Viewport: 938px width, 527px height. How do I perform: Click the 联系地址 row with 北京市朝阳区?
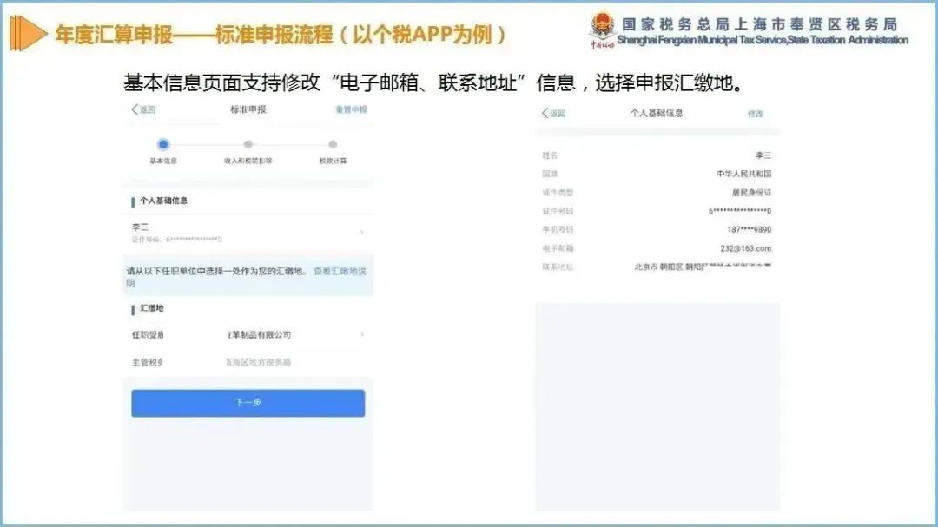coord(657,267)
